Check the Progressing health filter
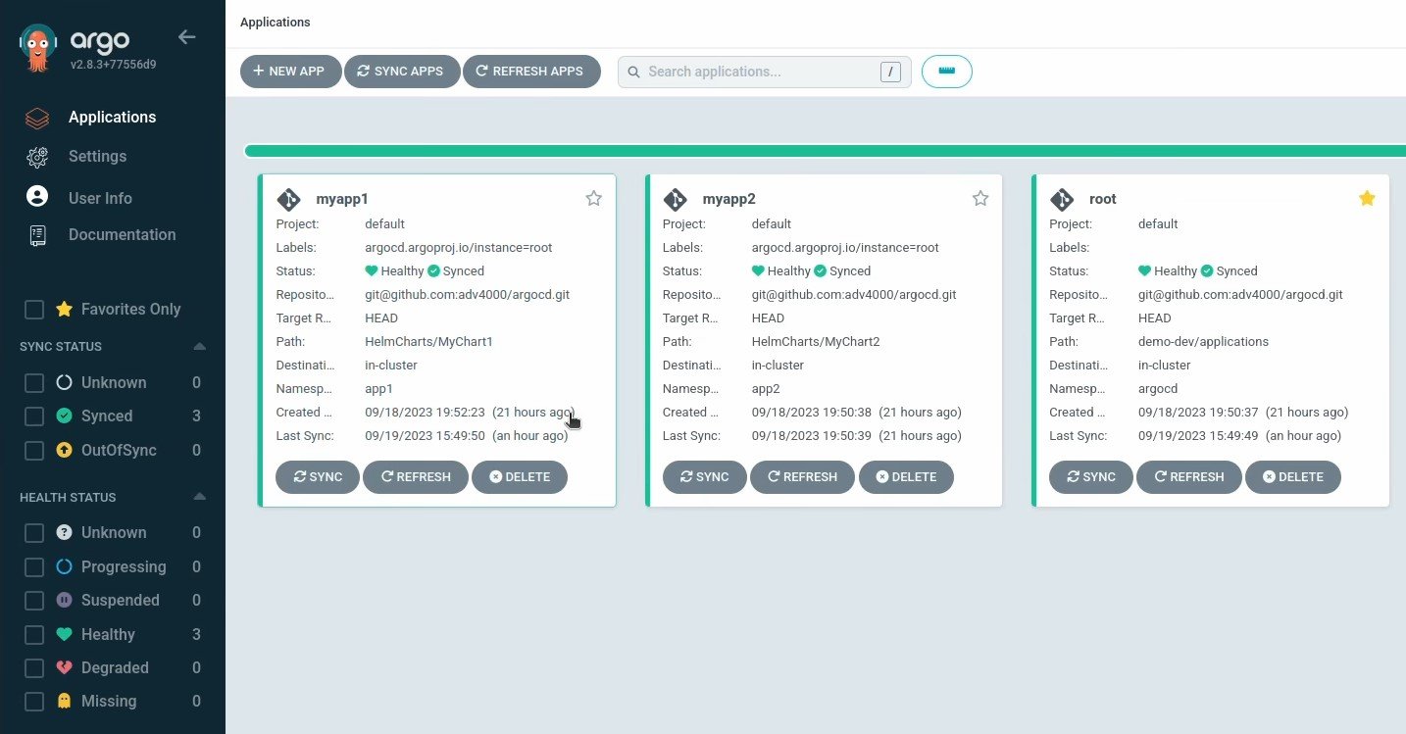The image size is (1406, 734). point(34,567)
